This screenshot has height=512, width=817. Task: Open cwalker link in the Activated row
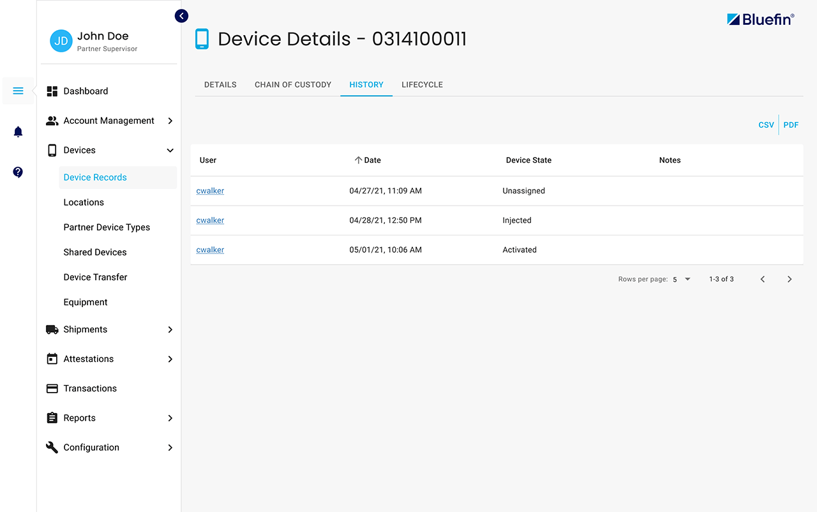pos(210,250)
